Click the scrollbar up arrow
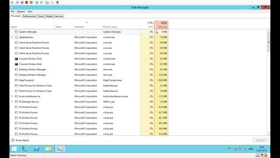The image size is (280, 158). pyautogui.click(x=269, y=31)
